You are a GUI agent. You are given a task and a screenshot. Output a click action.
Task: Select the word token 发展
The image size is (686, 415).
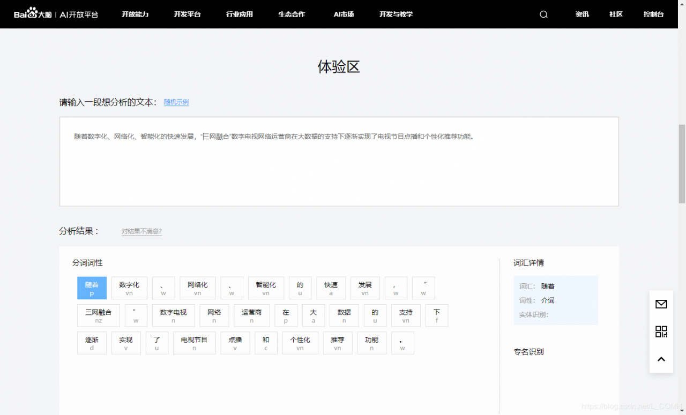[365, 288]
